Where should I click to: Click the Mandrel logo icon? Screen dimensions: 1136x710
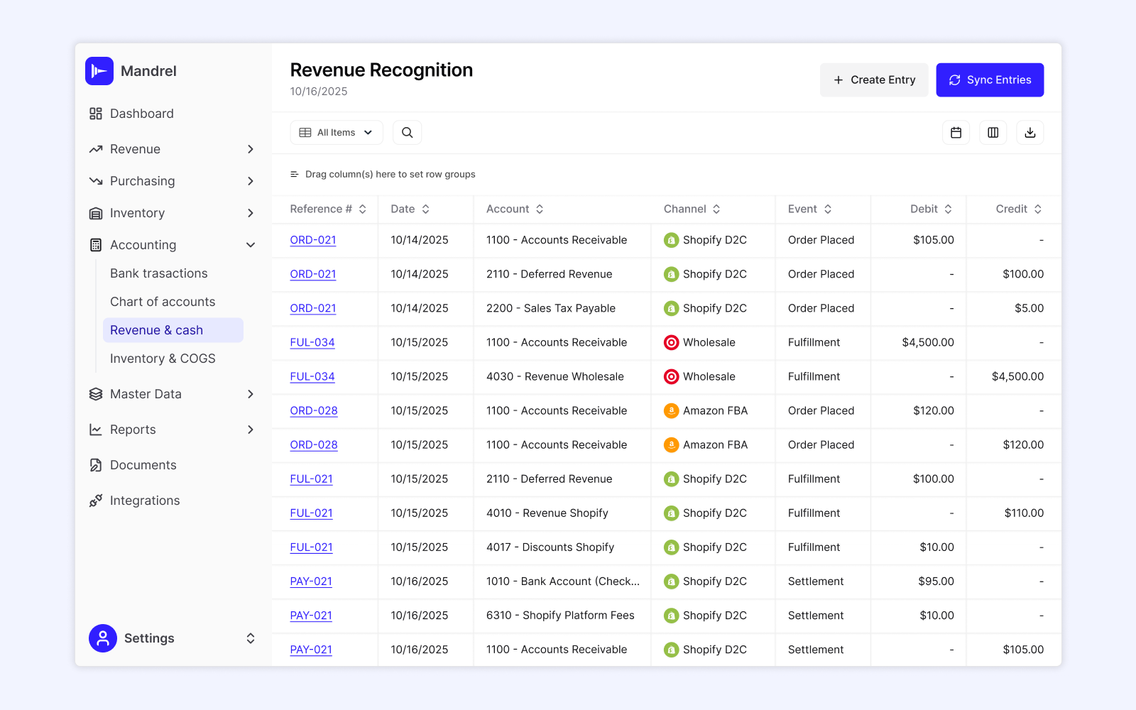(99, 70)
